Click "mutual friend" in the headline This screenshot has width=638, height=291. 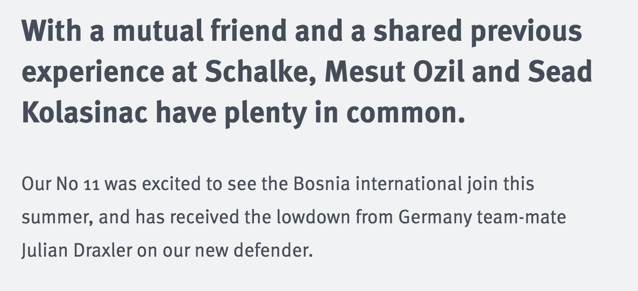(200, 32)
